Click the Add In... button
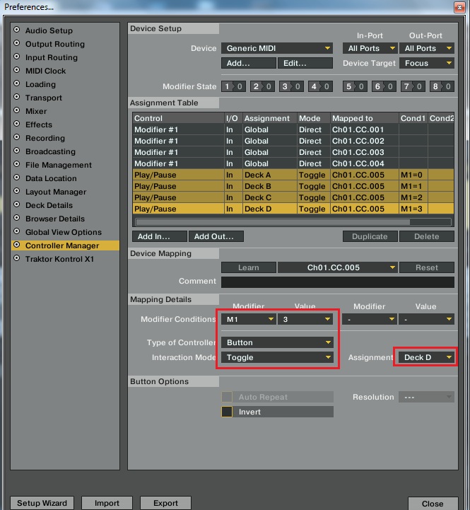The width and height of the screenshot is (470, 510). click(160, 236)
